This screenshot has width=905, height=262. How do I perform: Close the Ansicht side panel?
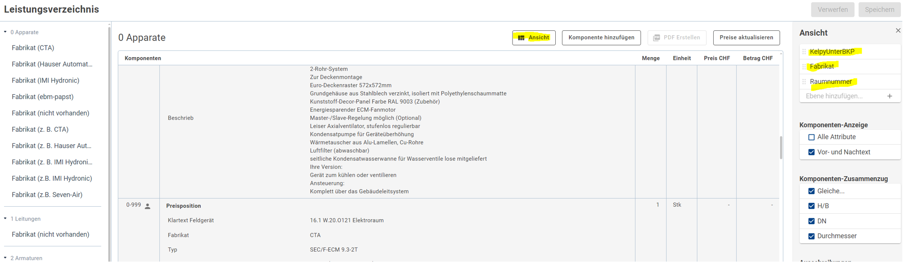pyautogui.click(x=898, y=31)
